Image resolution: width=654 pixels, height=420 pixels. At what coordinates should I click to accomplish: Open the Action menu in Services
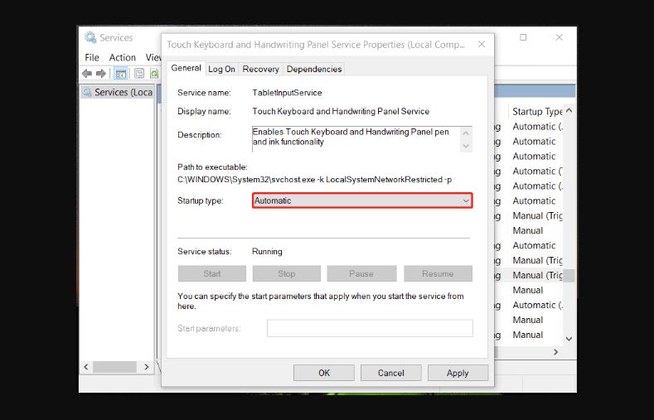tap(122, 57)
